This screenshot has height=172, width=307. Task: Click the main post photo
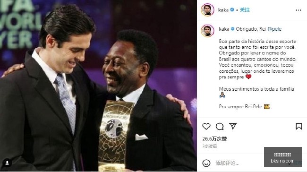(x=98, y=86)
